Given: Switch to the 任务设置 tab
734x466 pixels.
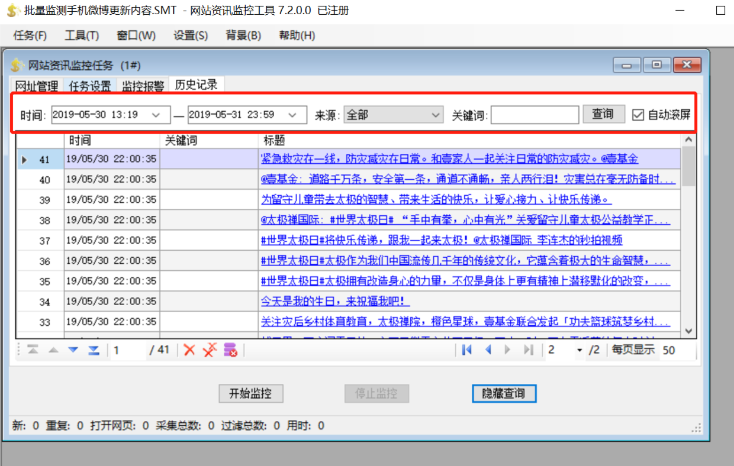Looking at the screenshot, I should click(90, 86).
